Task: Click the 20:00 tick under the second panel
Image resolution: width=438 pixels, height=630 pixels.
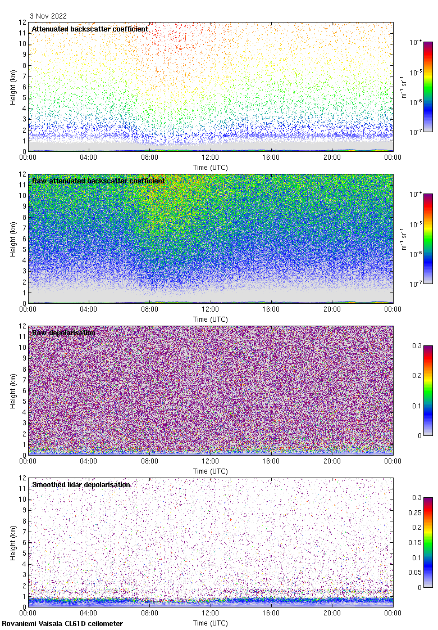Action: pos(332,310)
